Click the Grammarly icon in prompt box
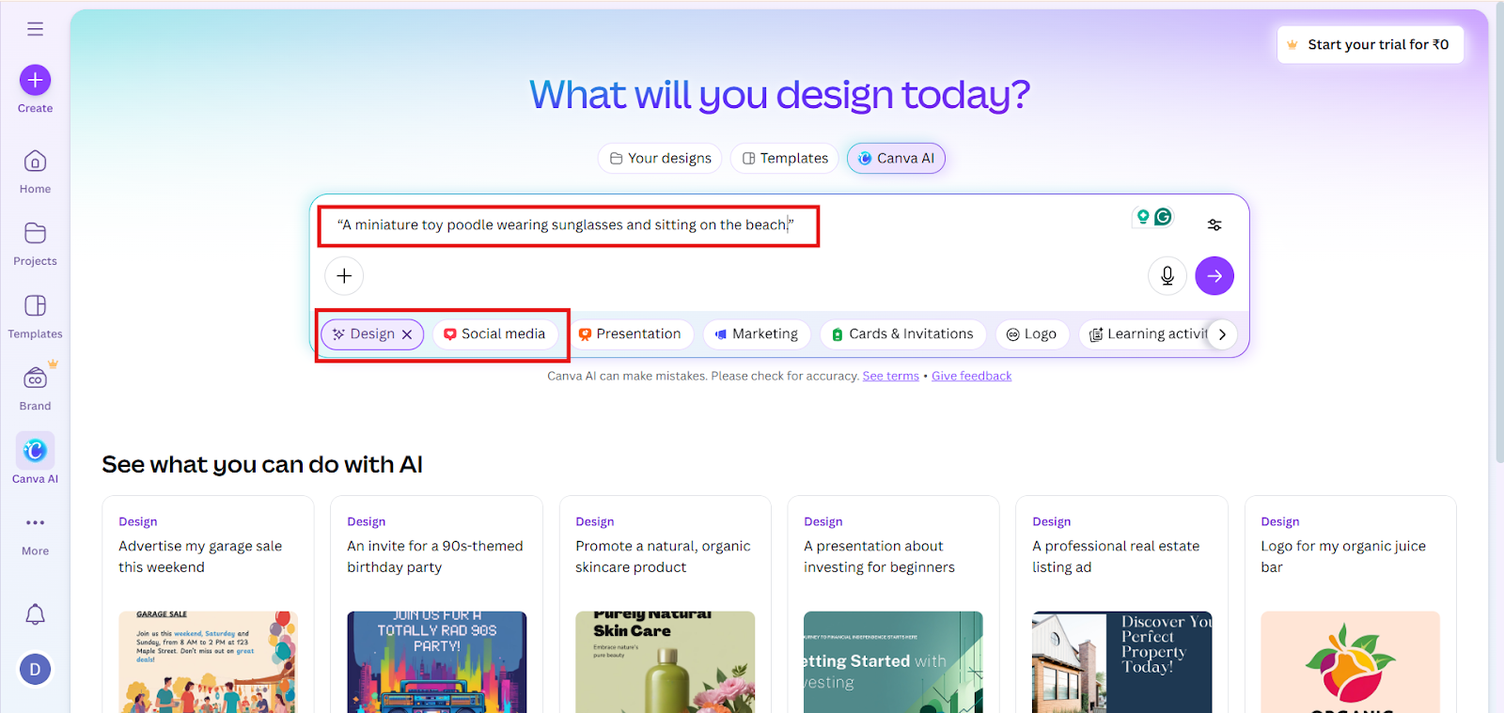Image resolution: width=1504 pixels, height=713 pixels. click(1164, 217)
